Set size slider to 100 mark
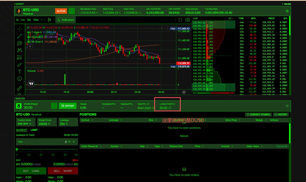Image resolution: width=306 pixels, height=182 pixels. click(76, 155)
